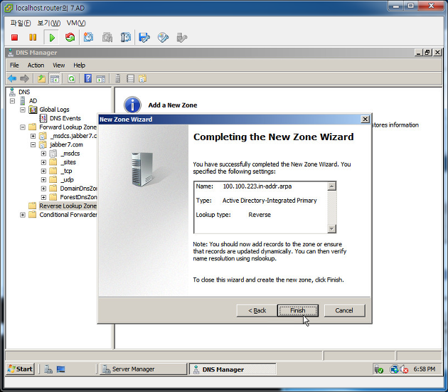Select the _udp folder
The height and width of the screenshot is (392, 448).
click(67, 180)
